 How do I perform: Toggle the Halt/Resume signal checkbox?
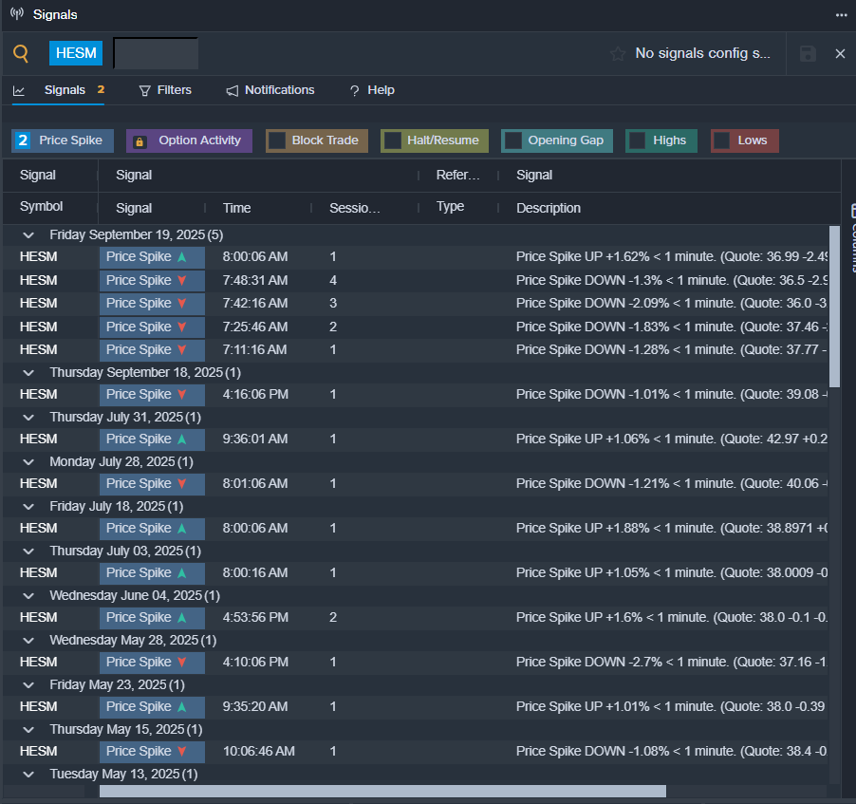(x=393, y=140)
